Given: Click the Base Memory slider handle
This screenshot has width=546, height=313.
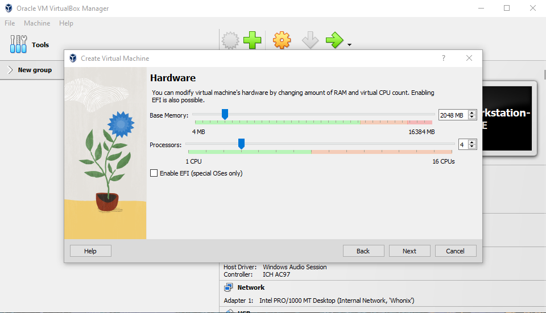Looking at the screenshot, I should pyautogui.click(x=225, y=114).
